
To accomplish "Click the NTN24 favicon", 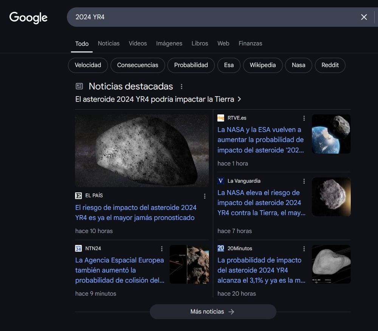I will pyautogui.click(x=78, y=248).
